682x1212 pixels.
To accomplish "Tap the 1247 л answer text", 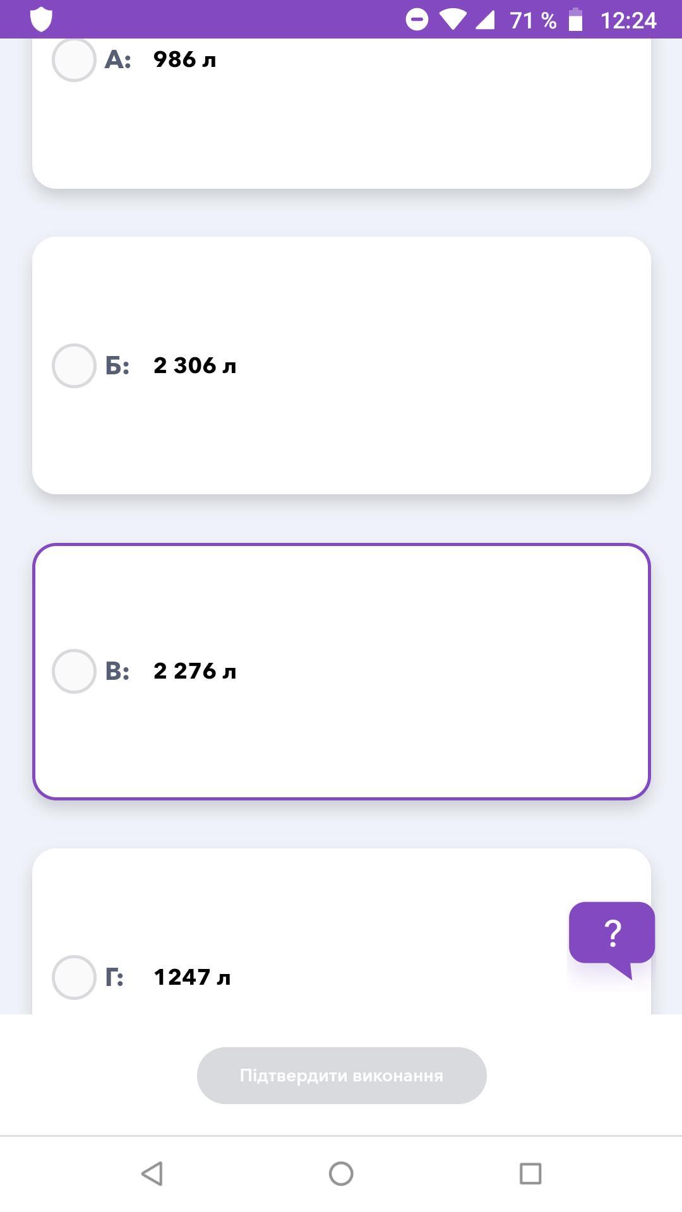I will click(x=192, y=977).
